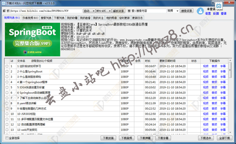Check the row 6 Springboot自动装配原理 box

(x=7, y=92)
